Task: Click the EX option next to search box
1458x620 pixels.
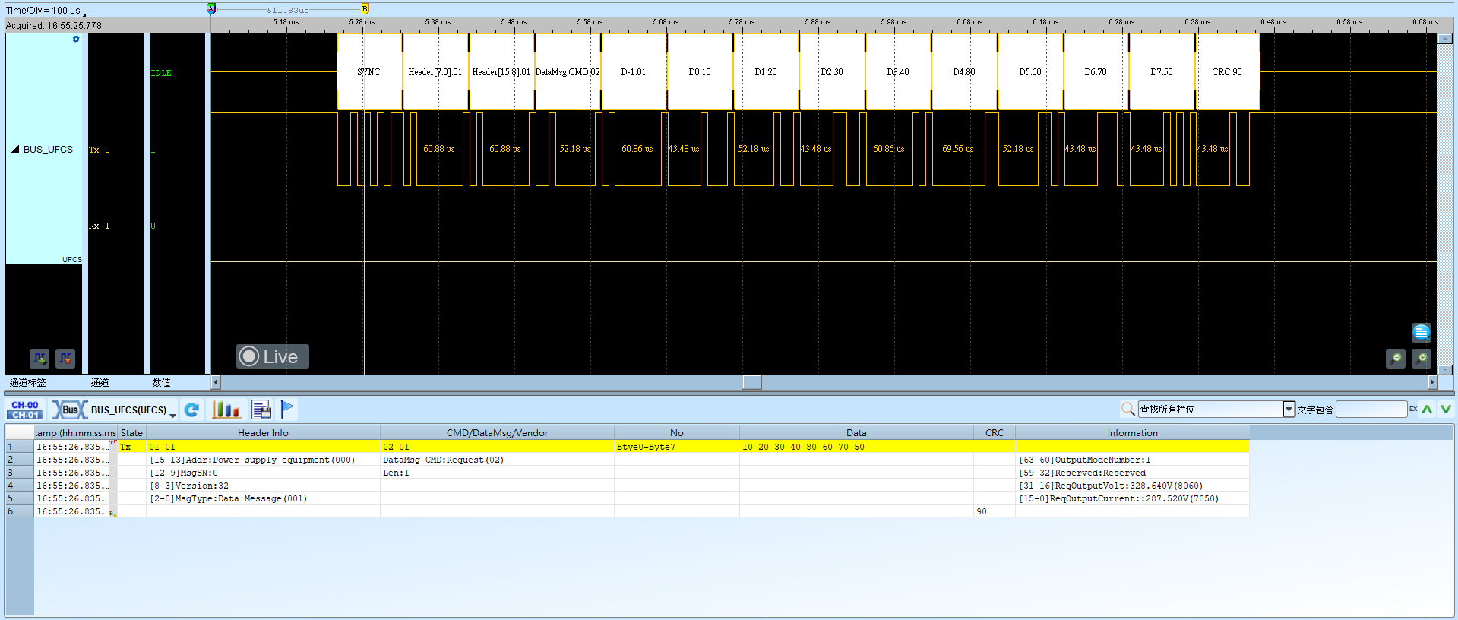Action: pyautogui.click(x=1413, y=410)
